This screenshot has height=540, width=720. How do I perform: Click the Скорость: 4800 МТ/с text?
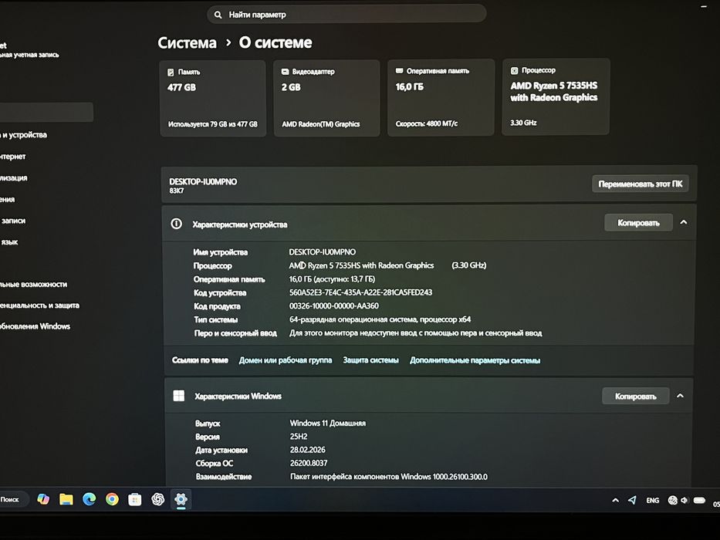(427, 123)
